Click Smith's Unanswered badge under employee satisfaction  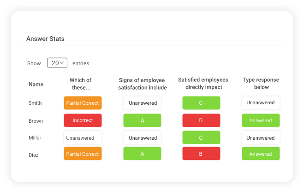coord(143,103)
